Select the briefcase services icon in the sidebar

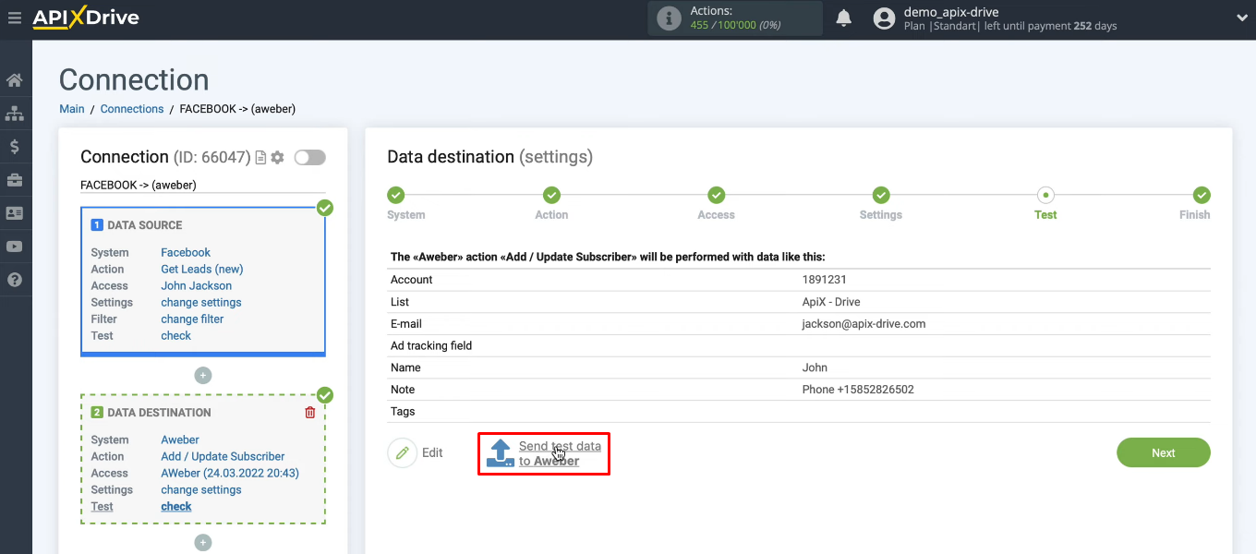click(x=15, y=179)
